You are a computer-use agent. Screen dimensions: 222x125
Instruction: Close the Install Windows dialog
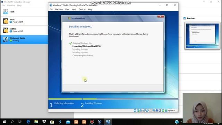coord(161,16)
